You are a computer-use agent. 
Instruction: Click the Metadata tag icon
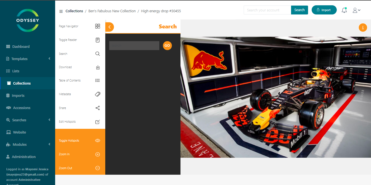pyautogui.click(x=97, y=94)
